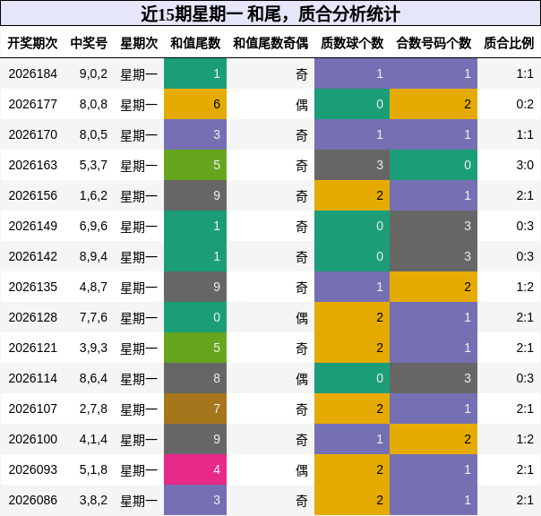Image resolution: width=541 pixels, height=516 pixels.
Task: Click 星期一 in row 2026086
Action: coord(139,500)
